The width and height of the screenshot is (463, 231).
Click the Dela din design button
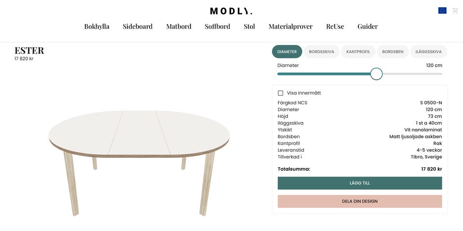point(360,201)
